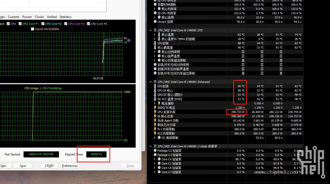Click thermometer icon beside VR VCC 温度 (SVID)

point(155,99)
